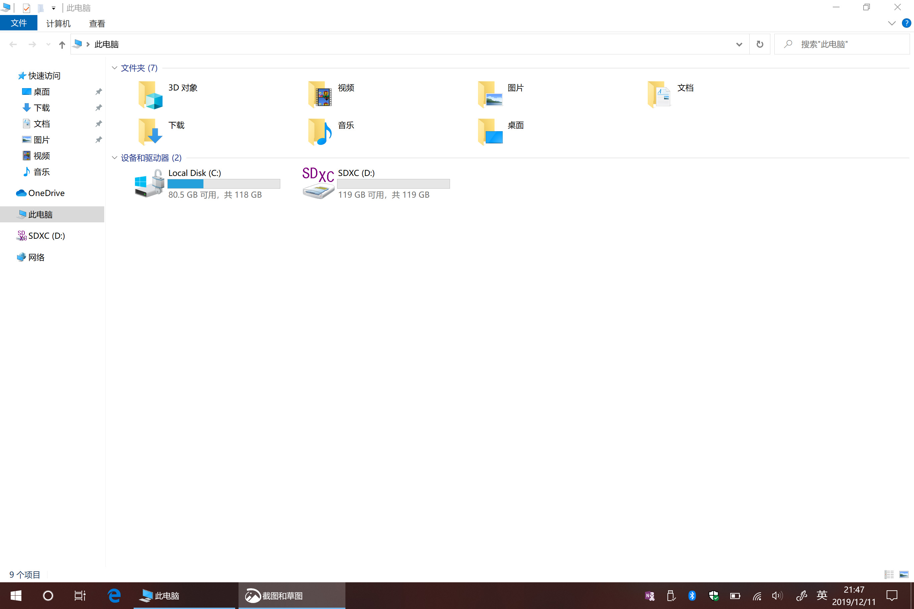Open volume control in system tray

(777, 596)
